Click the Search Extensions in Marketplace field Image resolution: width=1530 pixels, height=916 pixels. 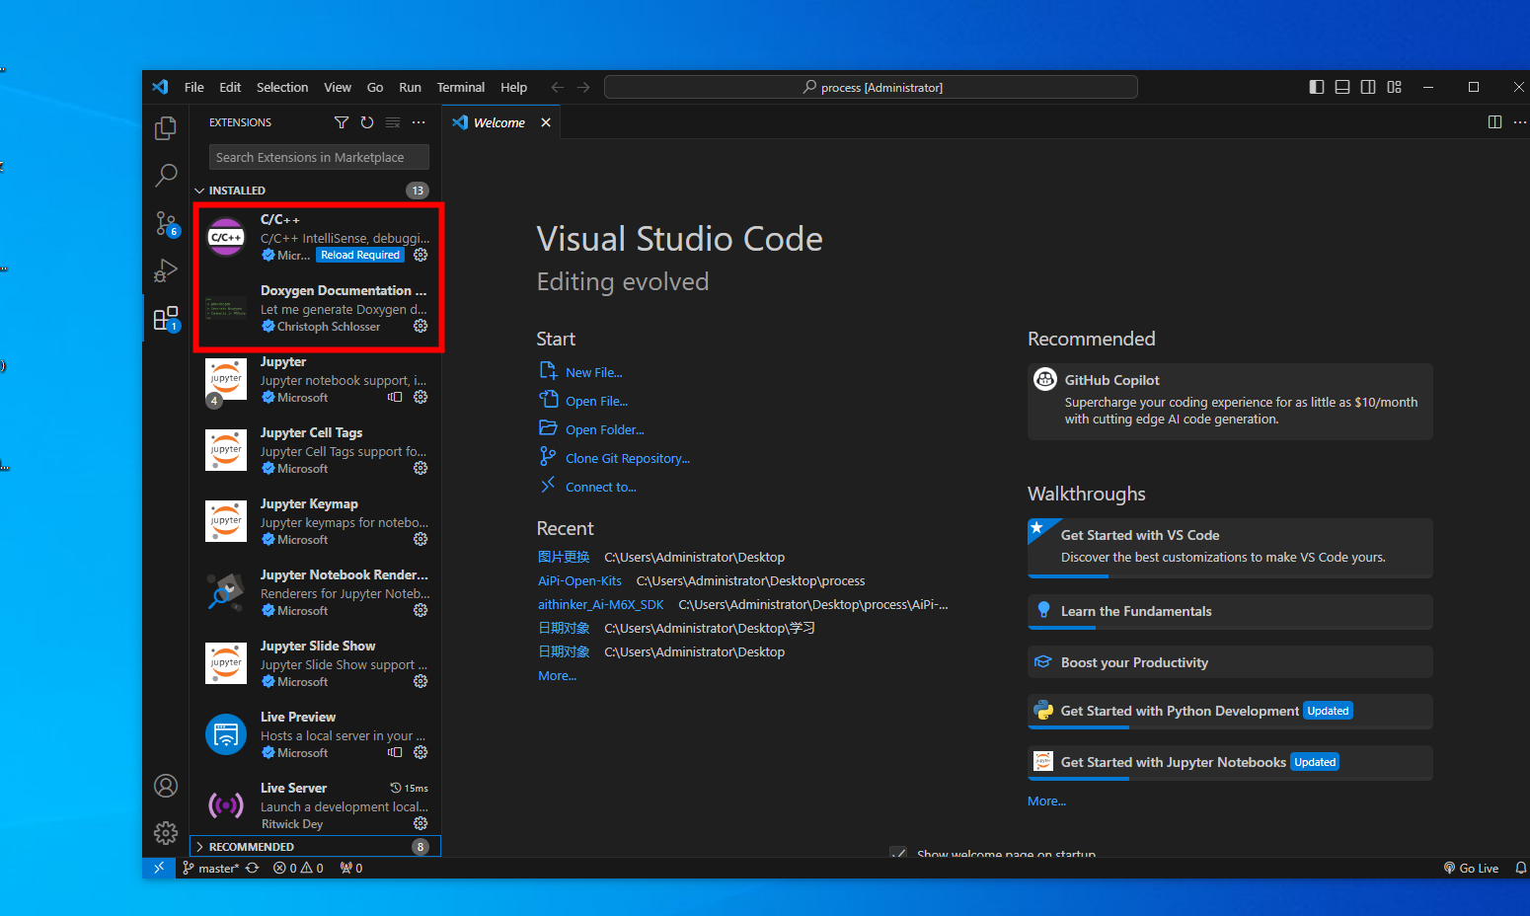pos(319,157)
